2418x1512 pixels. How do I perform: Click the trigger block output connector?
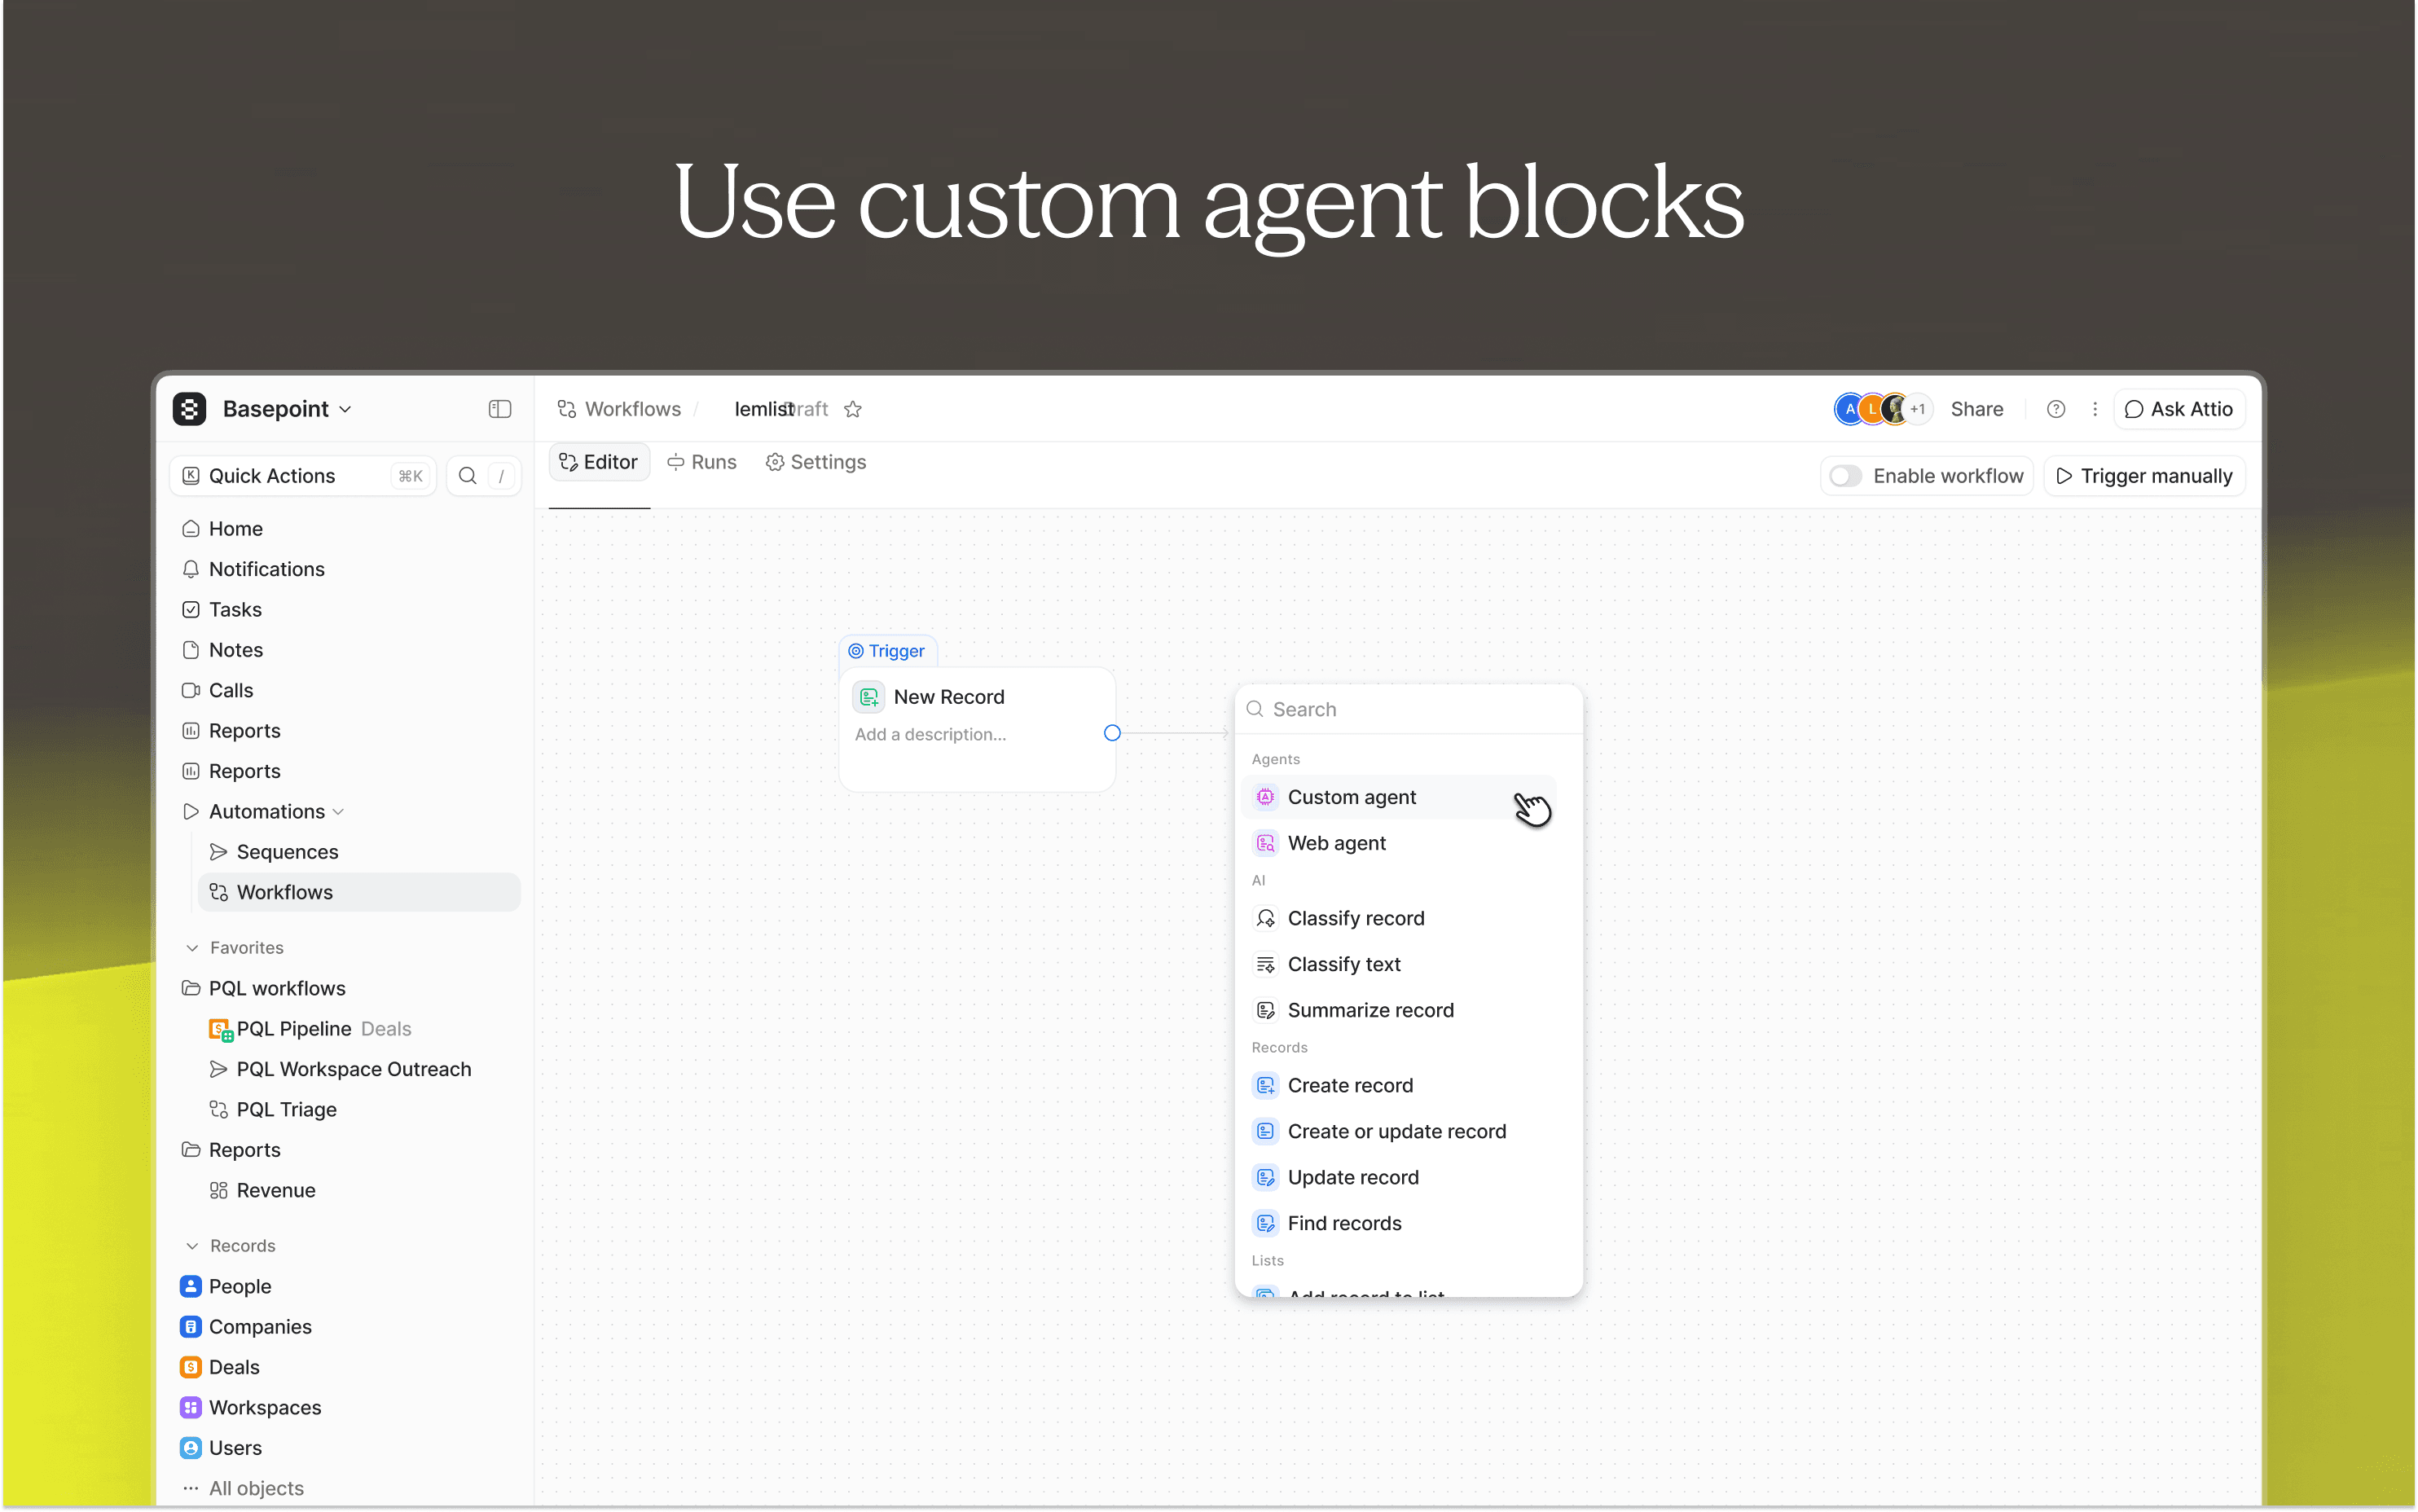click(1112, 733)
